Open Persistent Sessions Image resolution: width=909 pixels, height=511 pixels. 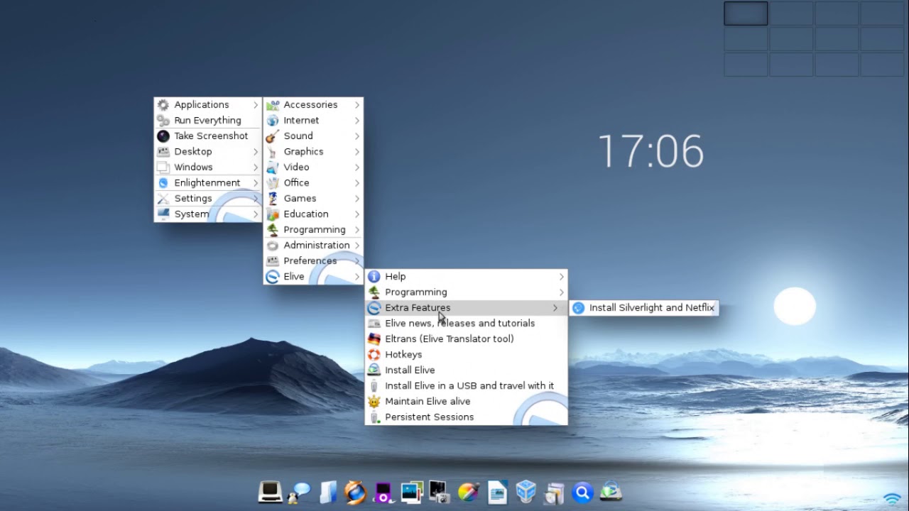466,417
